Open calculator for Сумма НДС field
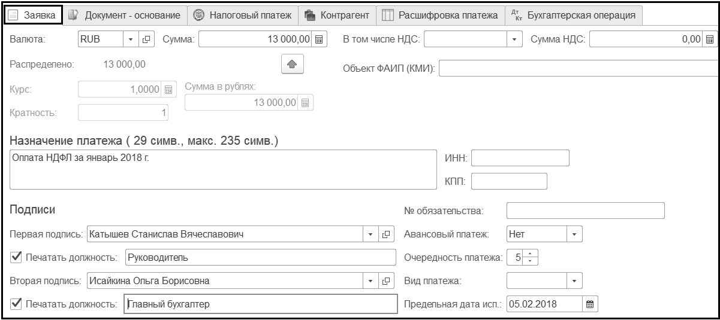 point(709,40)
